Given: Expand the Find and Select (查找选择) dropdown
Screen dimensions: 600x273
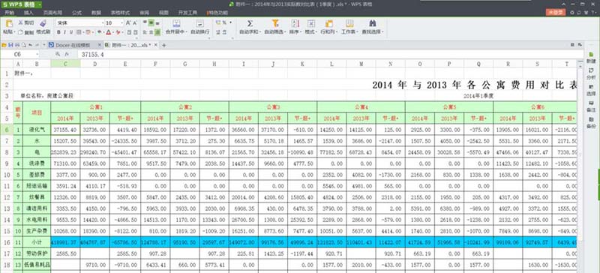Looking at the screenshot, I should (382, 32).
